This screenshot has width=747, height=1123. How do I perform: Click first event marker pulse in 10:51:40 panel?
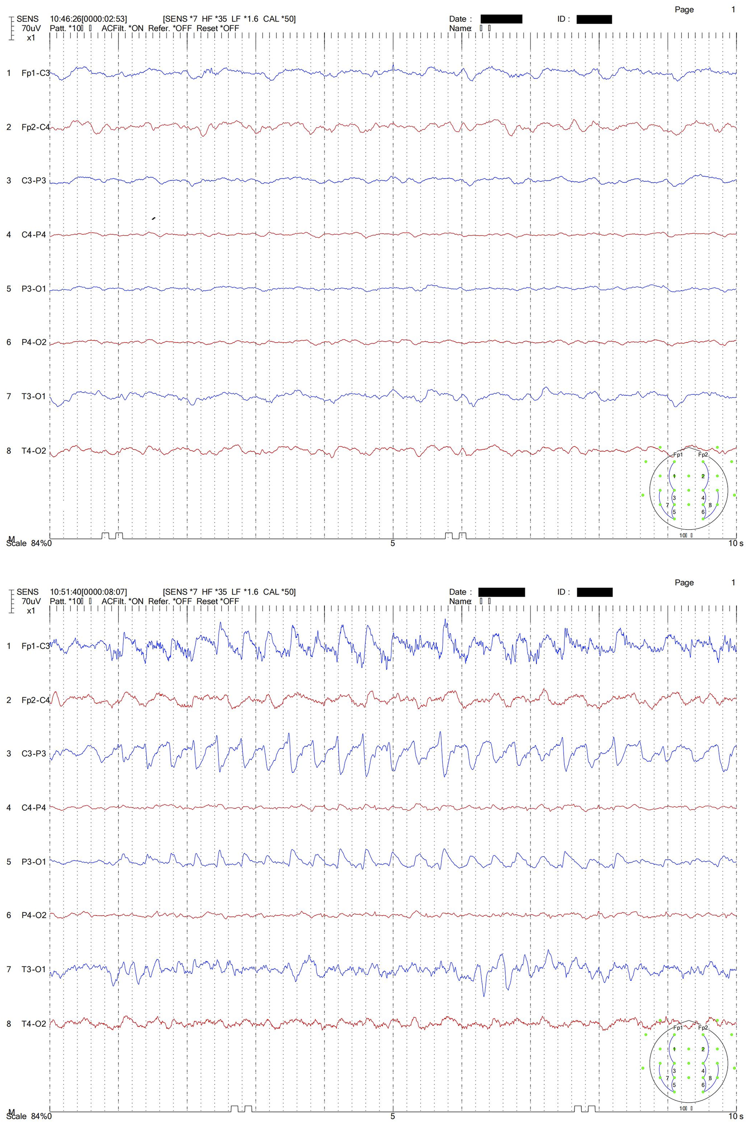coord(234,1108)
